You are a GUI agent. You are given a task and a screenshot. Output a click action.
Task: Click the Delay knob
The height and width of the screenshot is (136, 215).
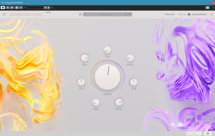click(x=96, y=103)
